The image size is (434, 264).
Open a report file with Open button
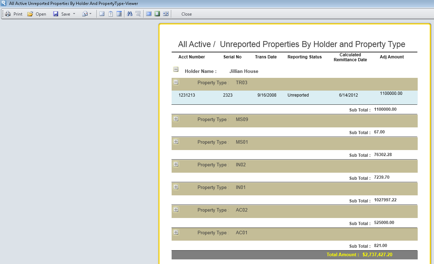[x=37, y=14]
